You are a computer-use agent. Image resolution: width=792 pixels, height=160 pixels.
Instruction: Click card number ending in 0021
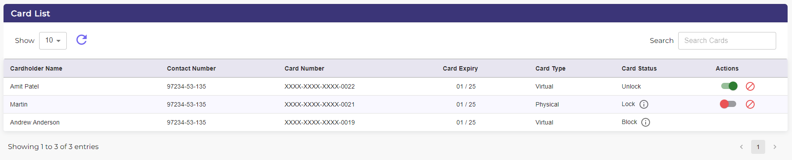click(320, 104)
